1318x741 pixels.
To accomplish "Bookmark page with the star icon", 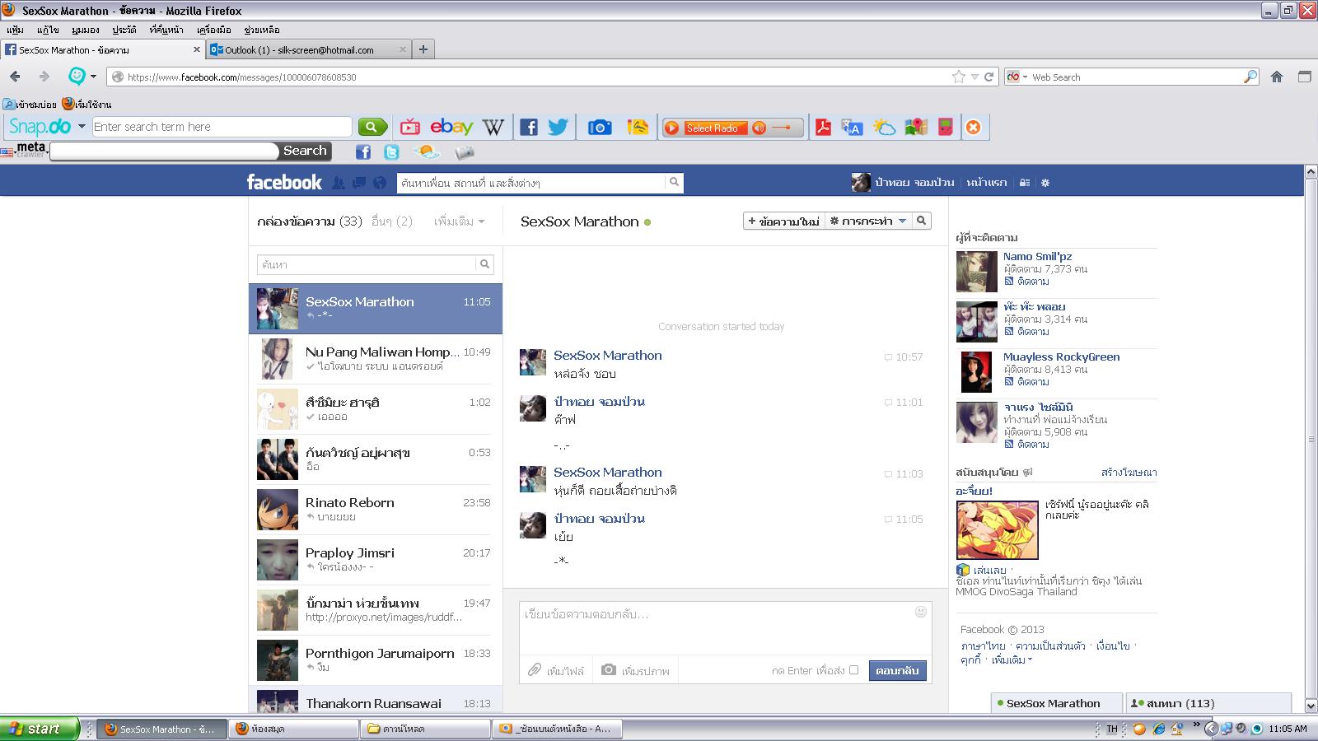I will coord(959,77).
